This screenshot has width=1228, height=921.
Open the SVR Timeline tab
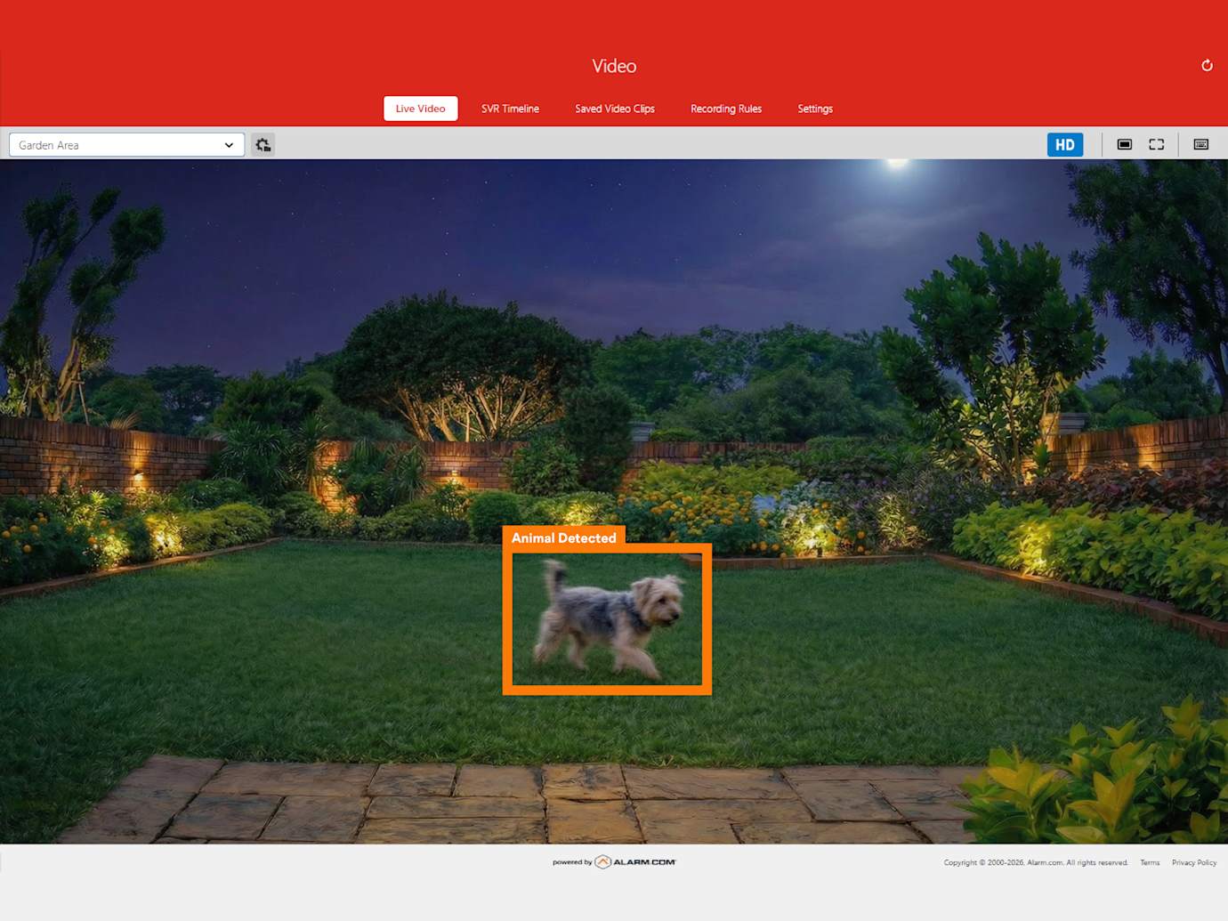coord(510,109)
